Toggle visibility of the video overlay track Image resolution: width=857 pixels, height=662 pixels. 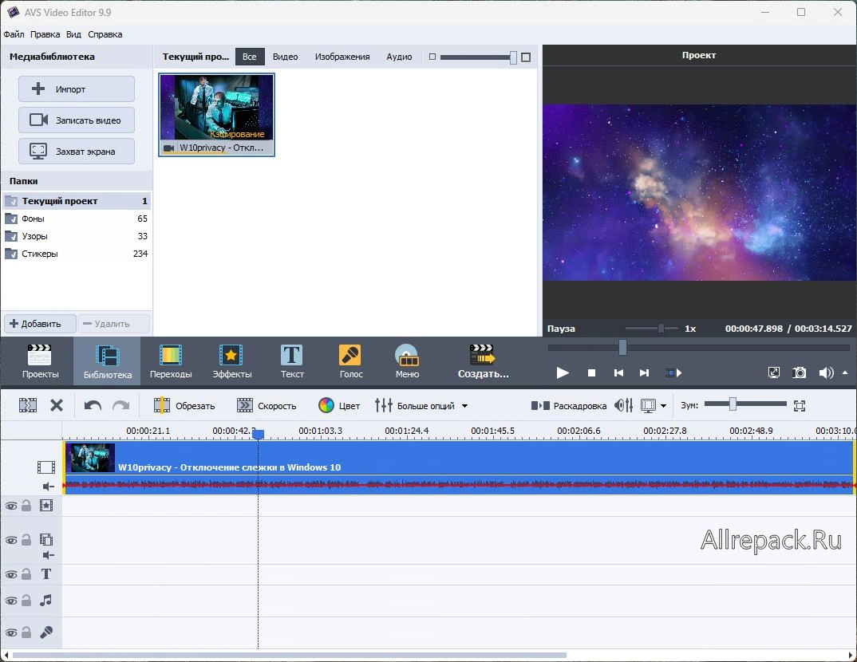[x=11, y=540]
